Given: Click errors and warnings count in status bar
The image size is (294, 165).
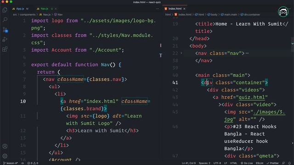Looking at the screenshot, I should (x=33, y=163).
